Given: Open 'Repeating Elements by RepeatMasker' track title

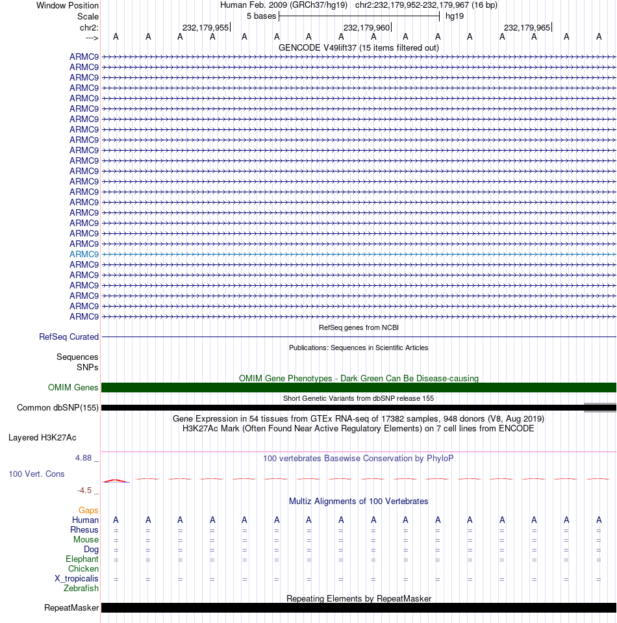Looking at the screenshot, I should [x=359, y=599].
